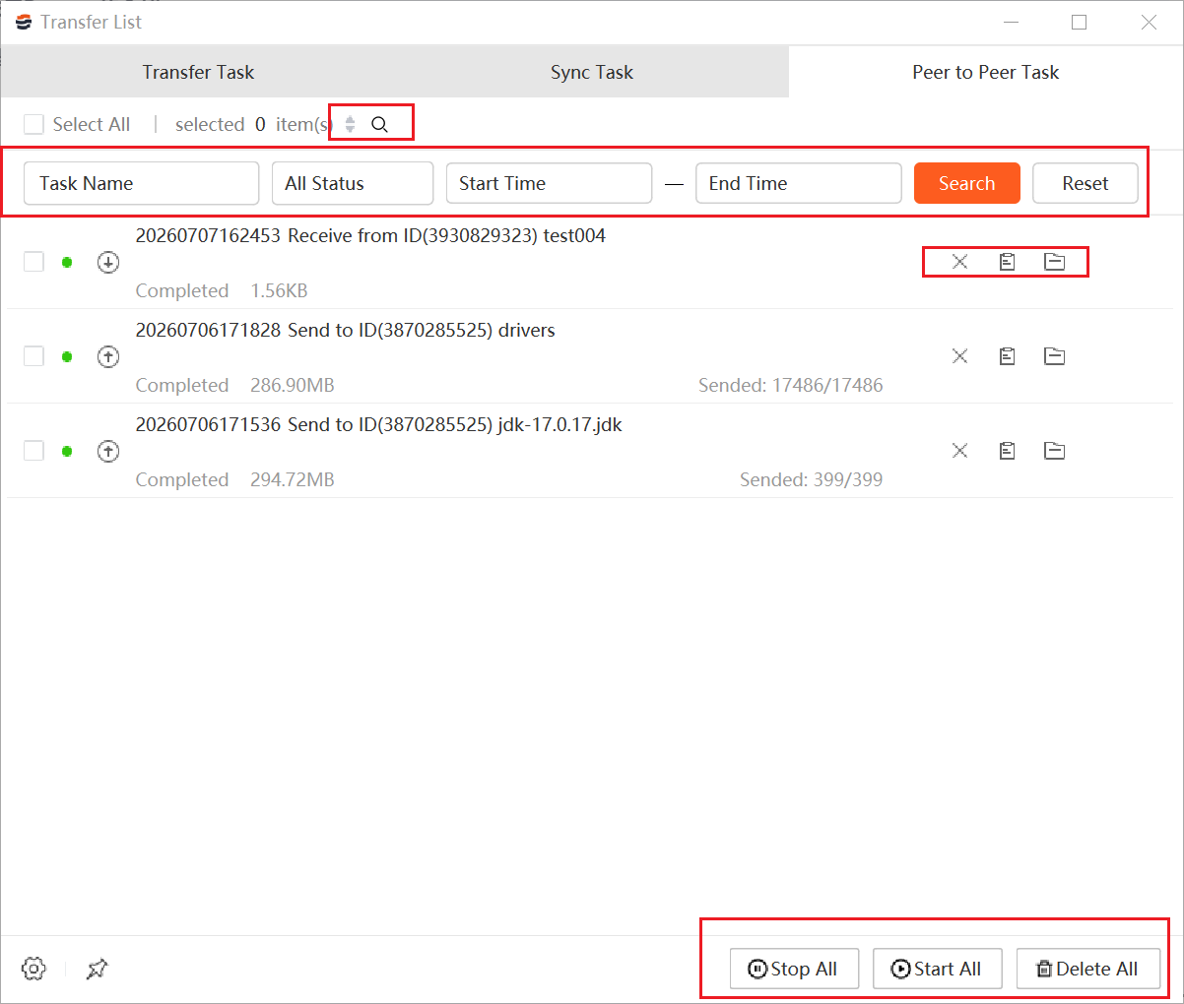Select the Peer to Peer Task tab
1184x1004 pixels.
986,72
